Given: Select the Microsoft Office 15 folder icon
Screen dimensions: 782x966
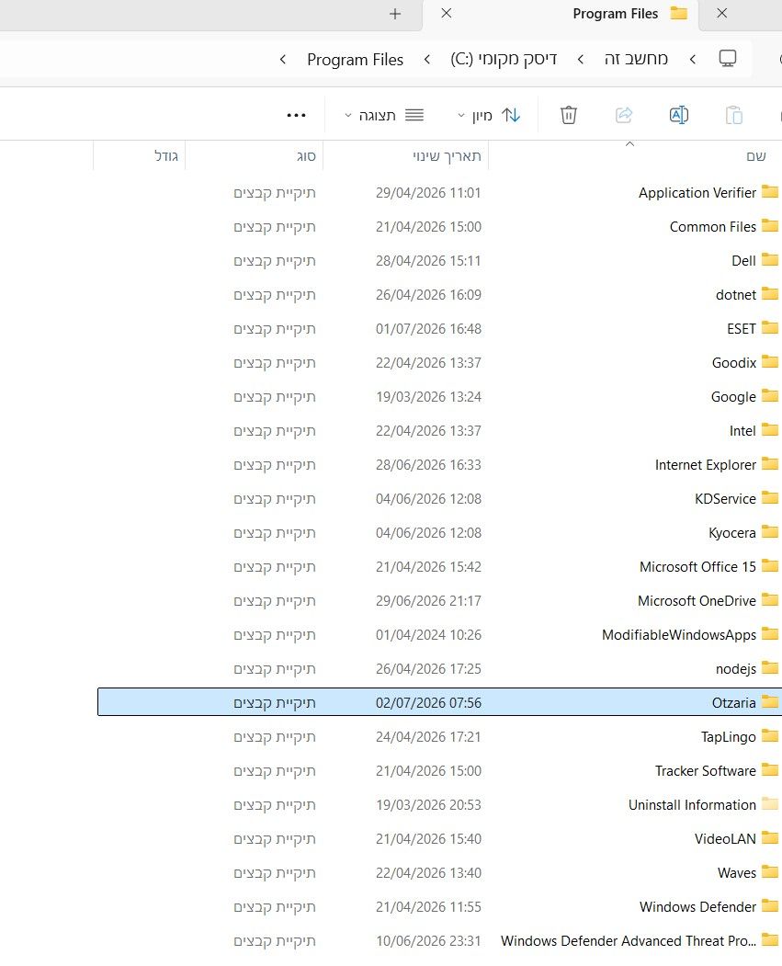Looking at the screenshot, I should click(770, 565).
